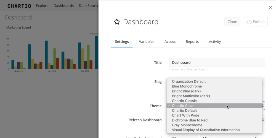Choose Gray Monochrome theme
The width and height of the screenshot is (276, 138).
click(214, 125)
